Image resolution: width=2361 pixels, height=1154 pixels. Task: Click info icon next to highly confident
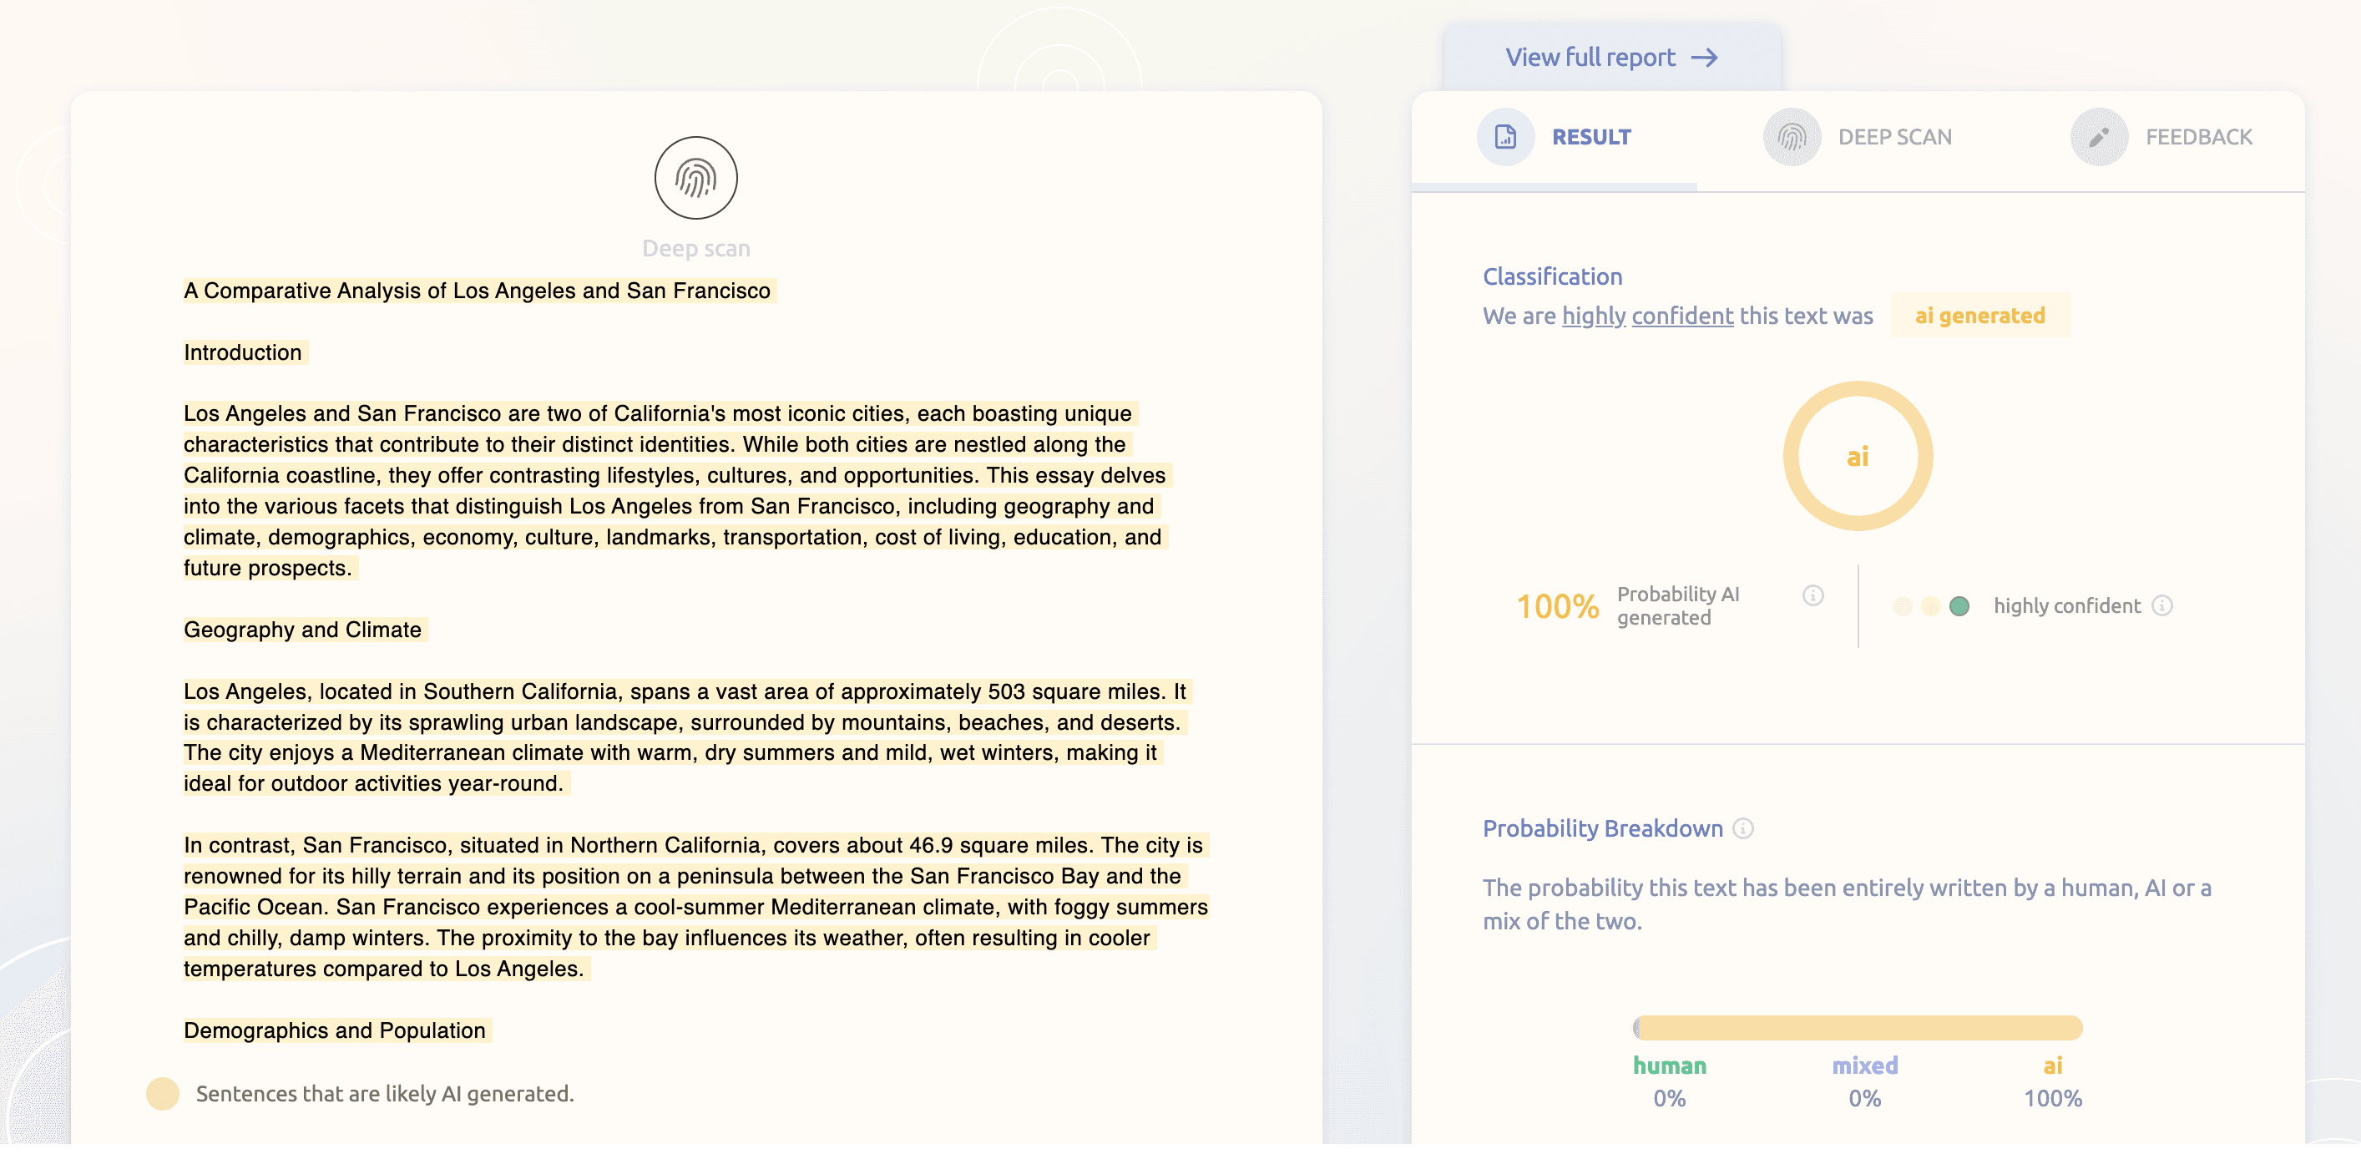(x=2162, y=606)
